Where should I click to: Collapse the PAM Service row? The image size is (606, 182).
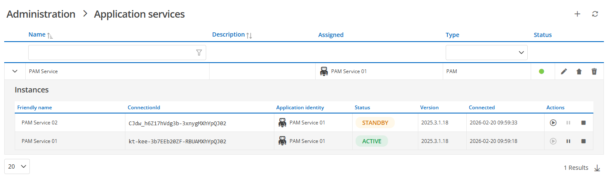(x=15, y=71)
